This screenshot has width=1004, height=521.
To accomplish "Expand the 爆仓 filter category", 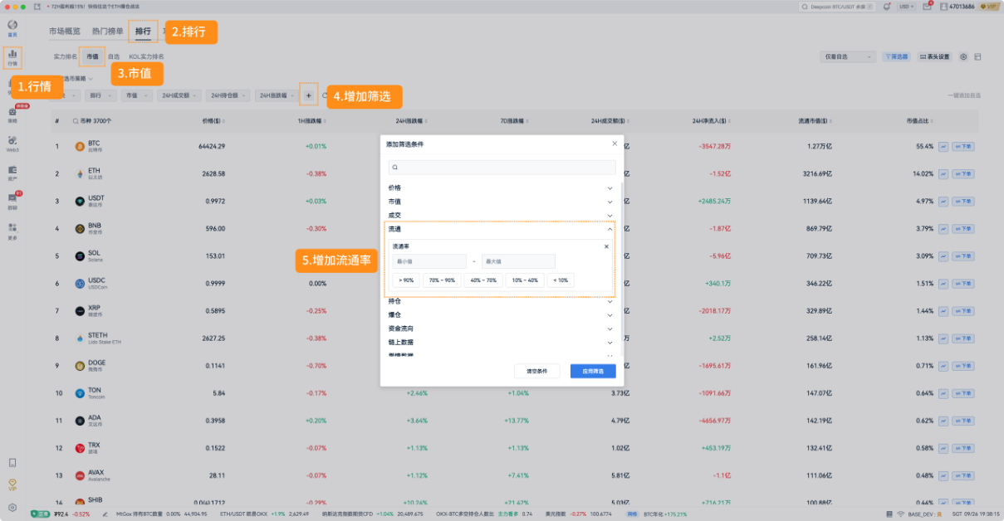I will click(x=500, y=315).
